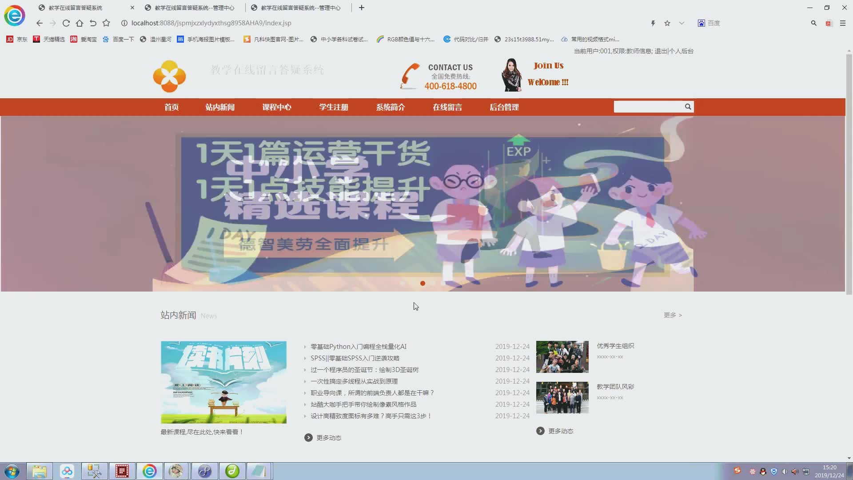Open QQ penguin icon in system tray

(x=763, y=472)
